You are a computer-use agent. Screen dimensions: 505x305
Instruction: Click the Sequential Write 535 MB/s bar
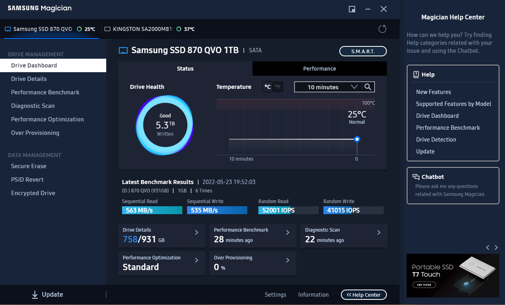(217, 210)
